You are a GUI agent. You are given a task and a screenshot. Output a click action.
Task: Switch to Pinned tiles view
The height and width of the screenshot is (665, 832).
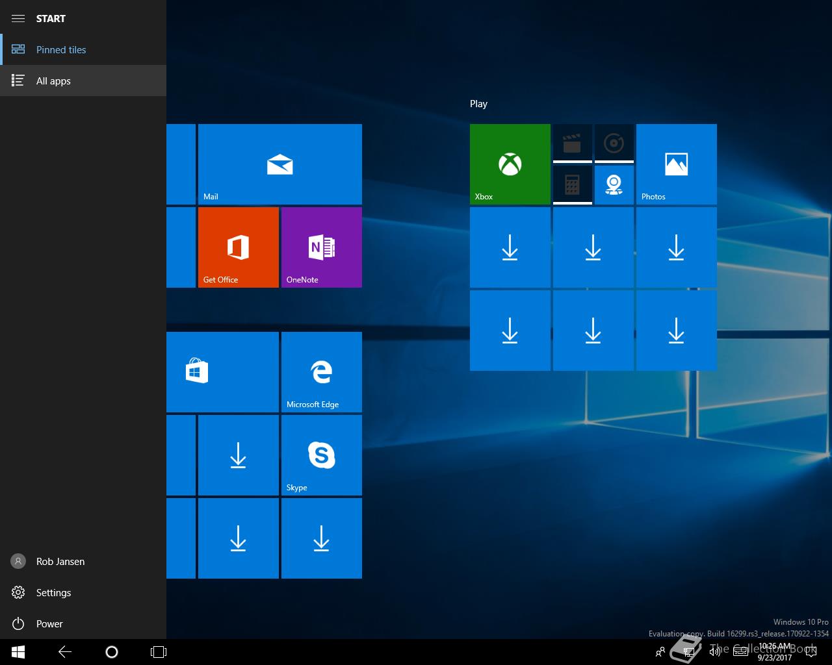[83, 49]
